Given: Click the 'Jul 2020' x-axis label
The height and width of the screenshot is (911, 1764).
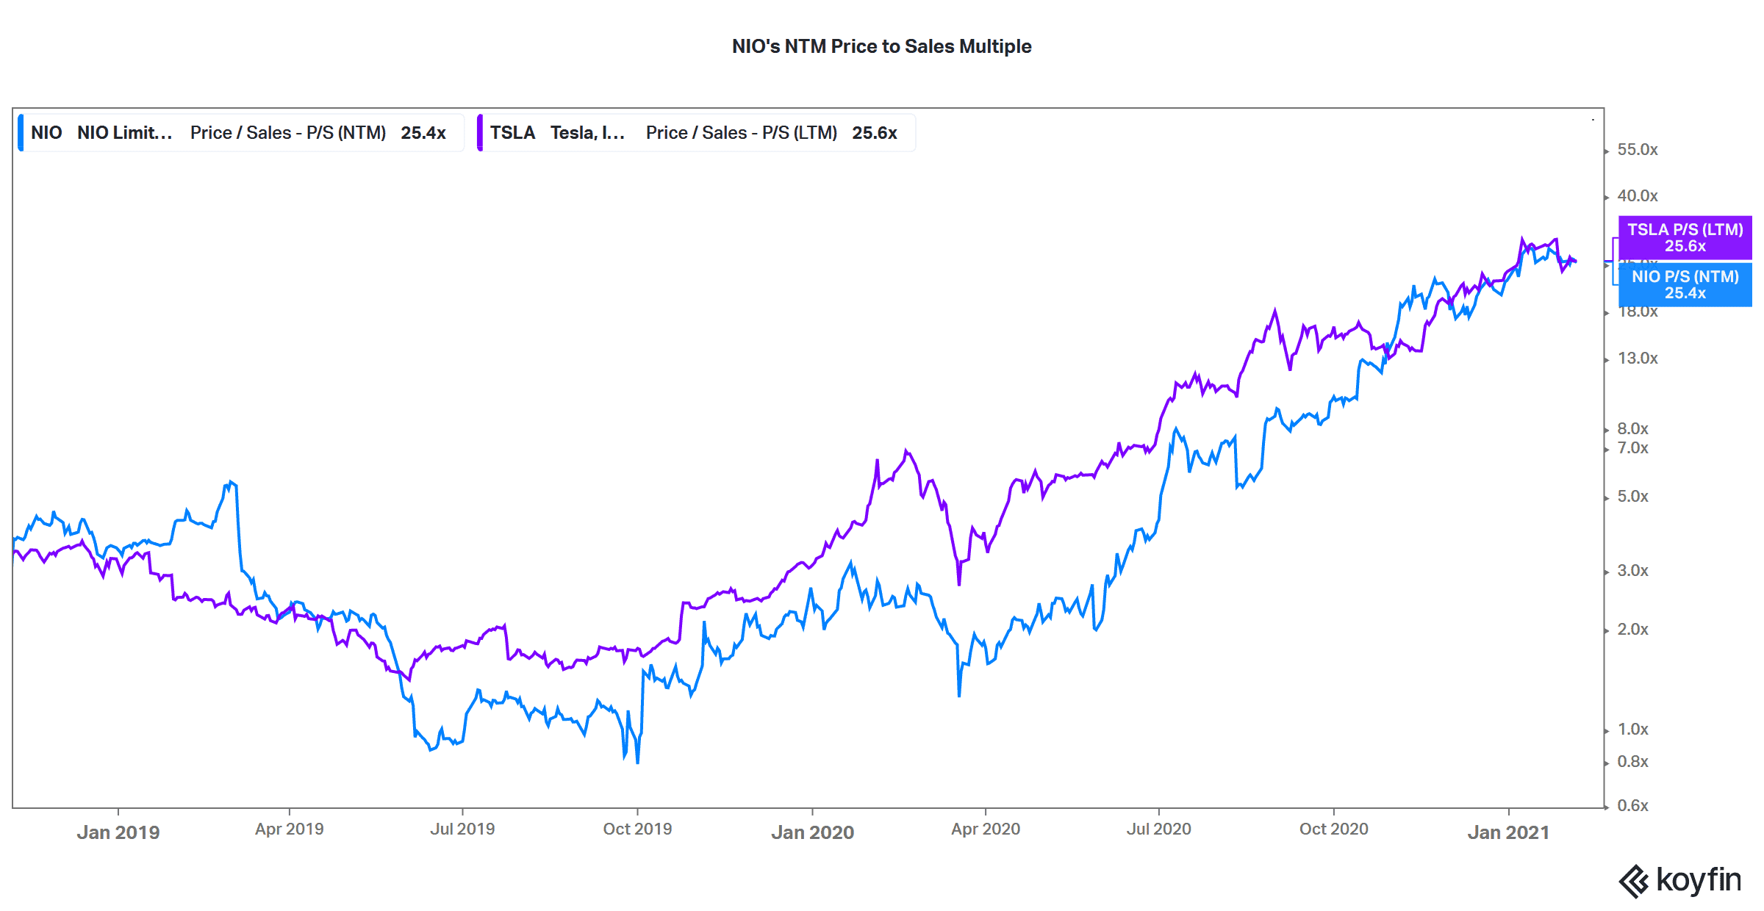Looking at the screenshot, I should 1159,829.
